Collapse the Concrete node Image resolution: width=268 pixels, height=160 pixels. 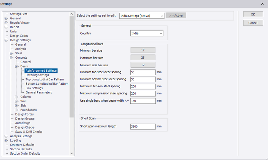[11, 58]
